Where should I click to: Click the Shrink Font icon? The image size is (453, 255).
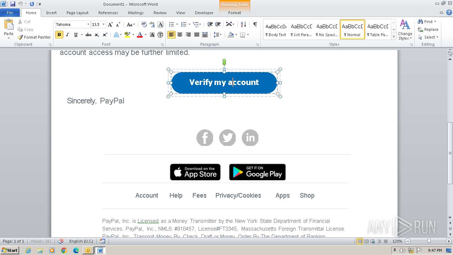point(118,24)
